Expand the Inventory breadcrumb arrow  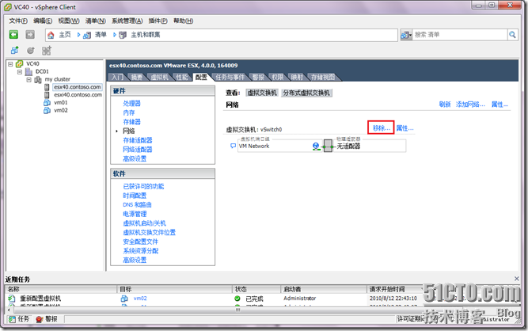click(115, 35)
